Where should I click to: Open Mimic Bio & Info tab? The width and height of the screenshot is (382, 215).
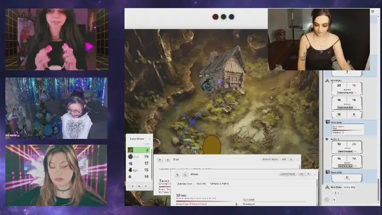click(201, 184)
